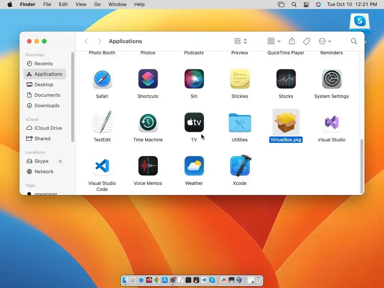
Task: Select the Voice Memos app icon
Action: pos(148,166)
